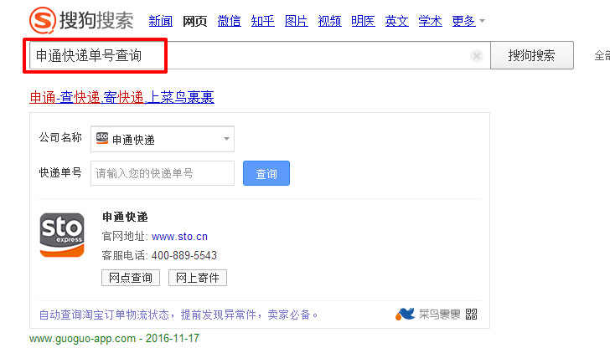Switch to the 英文 tab

coord(397,21)
